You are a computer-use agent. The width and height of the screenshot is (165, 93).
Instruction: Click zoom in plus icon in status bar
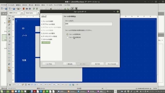tap(151, 88)
